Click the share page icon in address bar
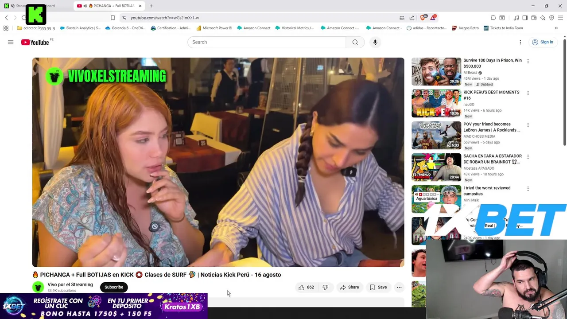Image resolution: width=567 pixels, height=319 pixels. pos(412,18)
